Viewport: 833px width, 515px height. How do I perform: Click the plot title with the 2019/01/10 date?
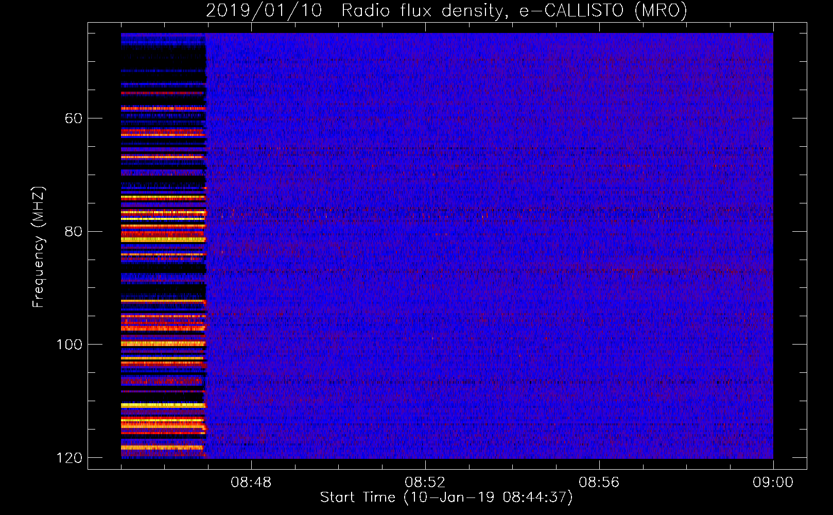446,10
